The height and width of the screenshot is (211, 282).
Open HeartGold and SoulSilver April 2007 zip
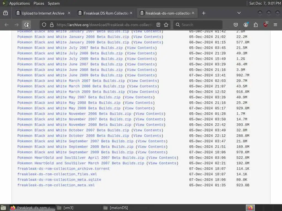pyautogui.click(x=81, y=158)
